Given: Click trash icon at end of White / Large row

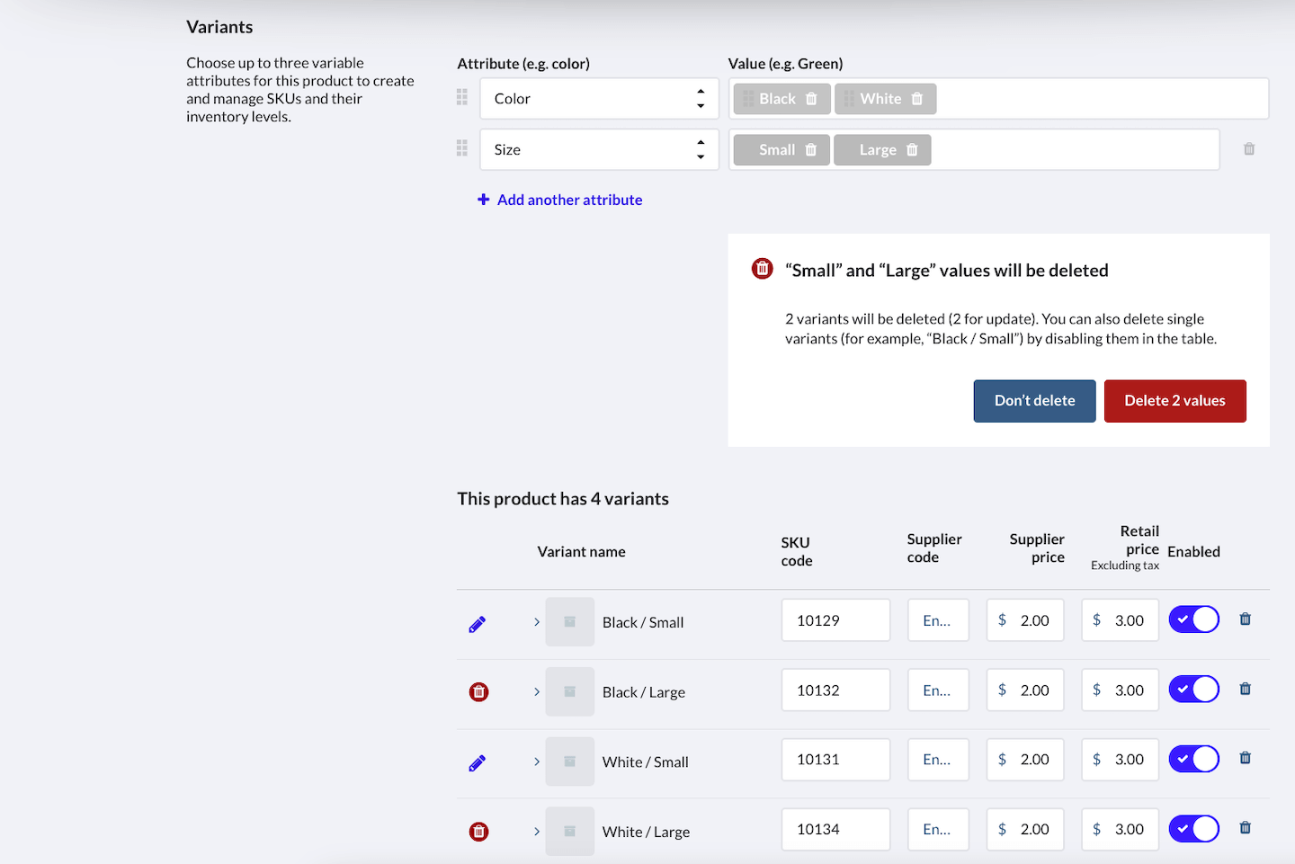Looking at the screenshot, I should 1245,828.
